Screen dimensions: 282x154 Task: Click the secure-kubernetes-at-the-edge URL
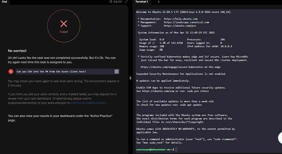click(x=181, y=67)
